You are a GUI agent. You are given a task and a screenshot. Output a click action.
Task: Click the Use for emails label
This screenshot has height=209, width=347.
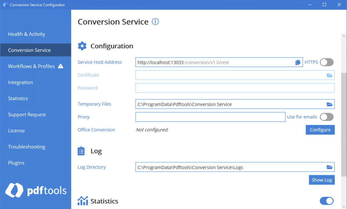(302, 117)
